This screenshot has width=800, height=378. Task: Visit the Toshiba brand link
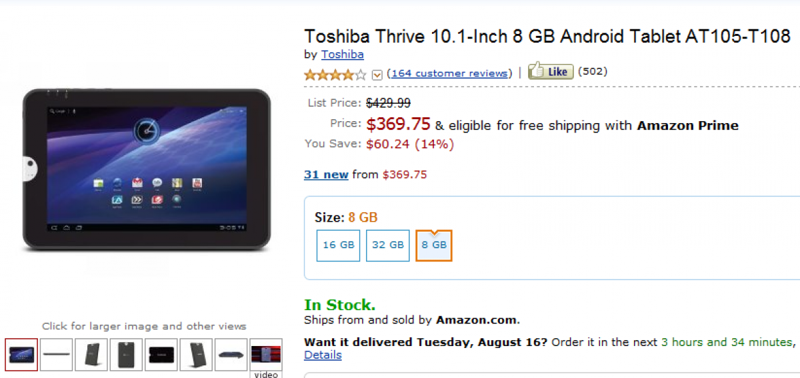tap(342, 55)
